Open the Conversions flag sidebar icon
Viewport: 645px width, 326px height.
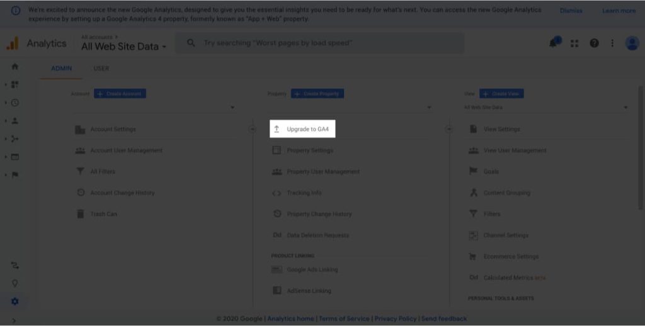15,175
